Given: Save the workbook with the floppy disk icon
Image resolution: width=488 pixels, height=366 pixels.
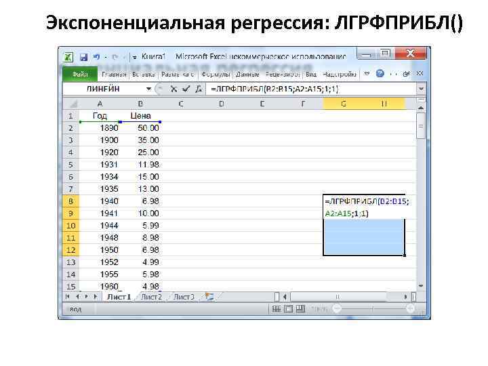Looking at the screenshot, I should [x=83, y=57].
